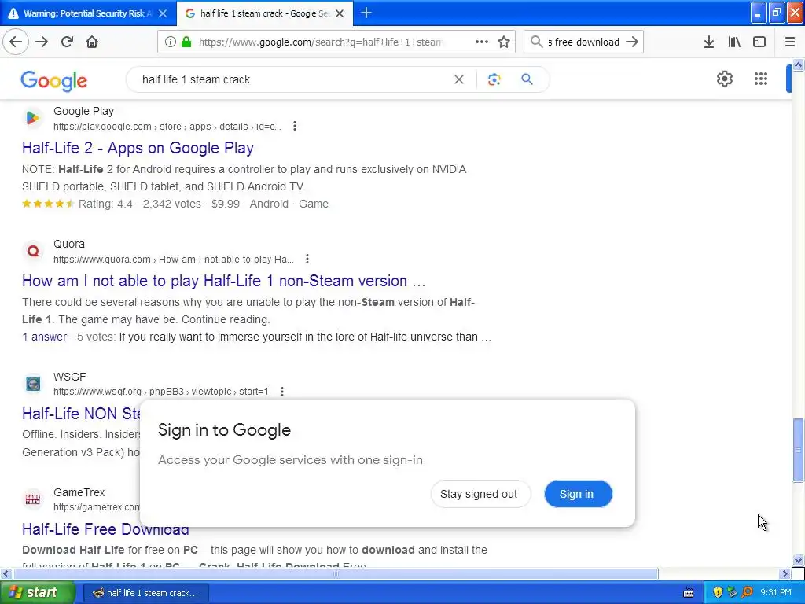
Task: Click the GameTrex result favicon
Action: pyautogui.click(x=33, y=499)
